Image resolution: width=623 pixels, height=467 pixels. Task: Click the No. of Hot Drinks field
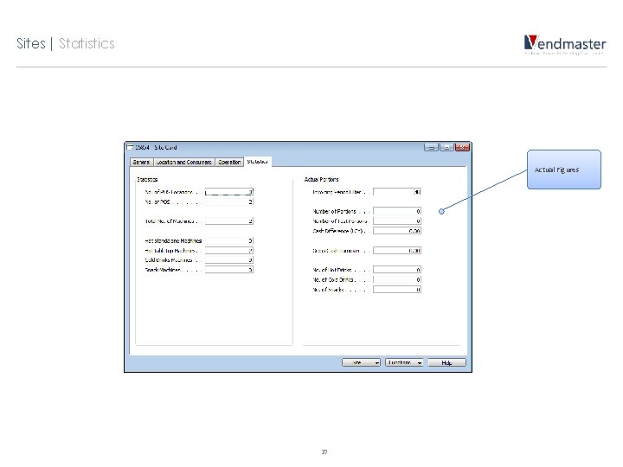click(397, 270)
